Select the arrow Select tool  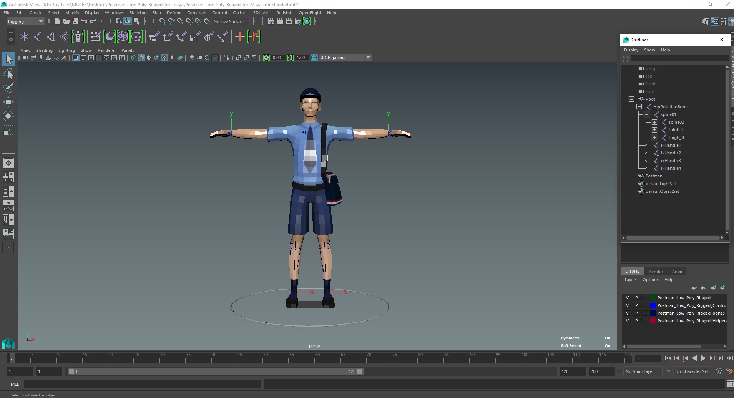pyautogui.click(x=8, y=59)
